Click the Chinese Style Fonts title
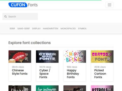This screenshot has height=91, width=122. pos(20,72)
